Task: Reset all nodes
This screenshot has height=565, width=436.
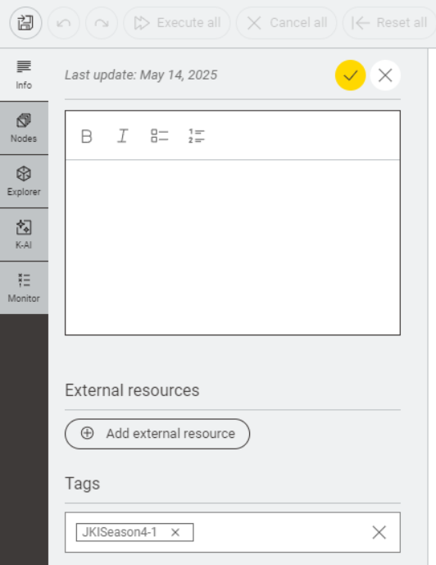Action: (x=389, y=23)
